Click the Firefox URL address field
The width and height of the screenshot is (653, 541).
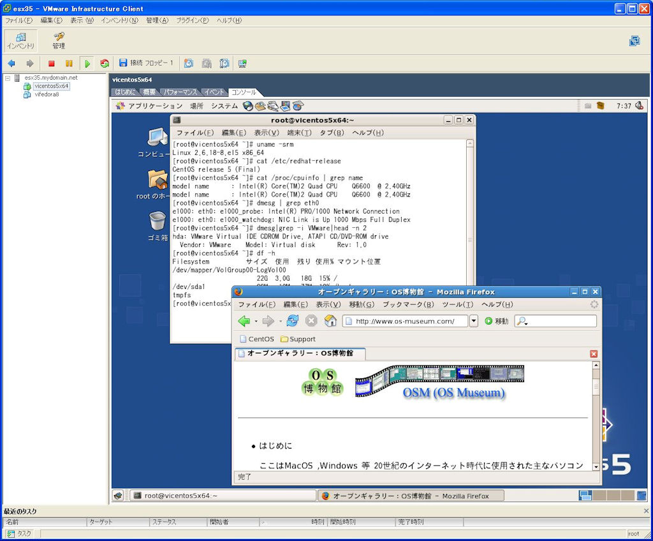point(405,321)
